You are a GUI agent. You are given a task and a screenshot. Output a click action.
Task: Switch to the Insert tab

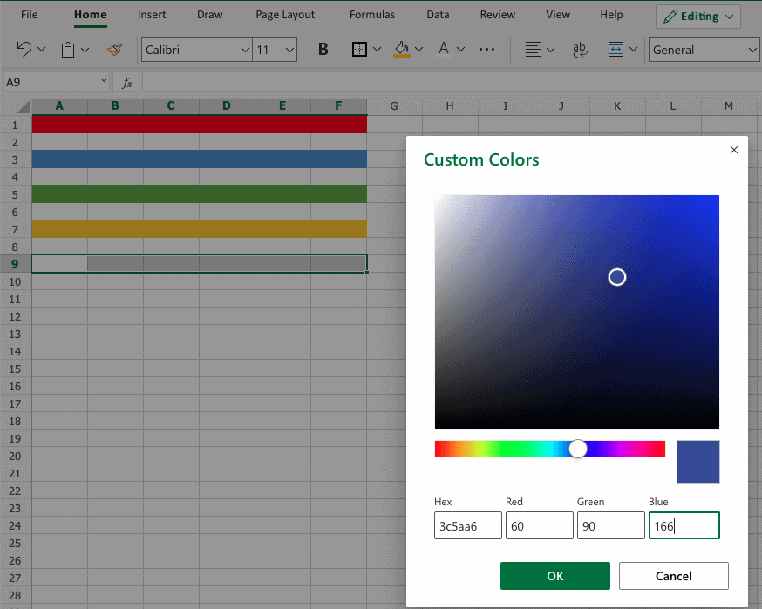[x=152, y=15]
